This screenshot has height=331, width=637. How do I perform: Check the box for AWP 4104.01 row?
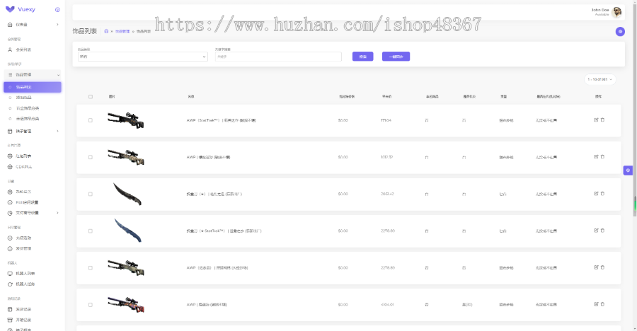90,305
